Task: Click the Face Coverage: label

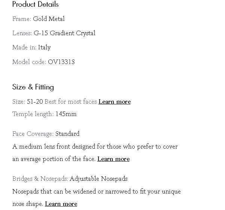Action: tap(33, 134)
